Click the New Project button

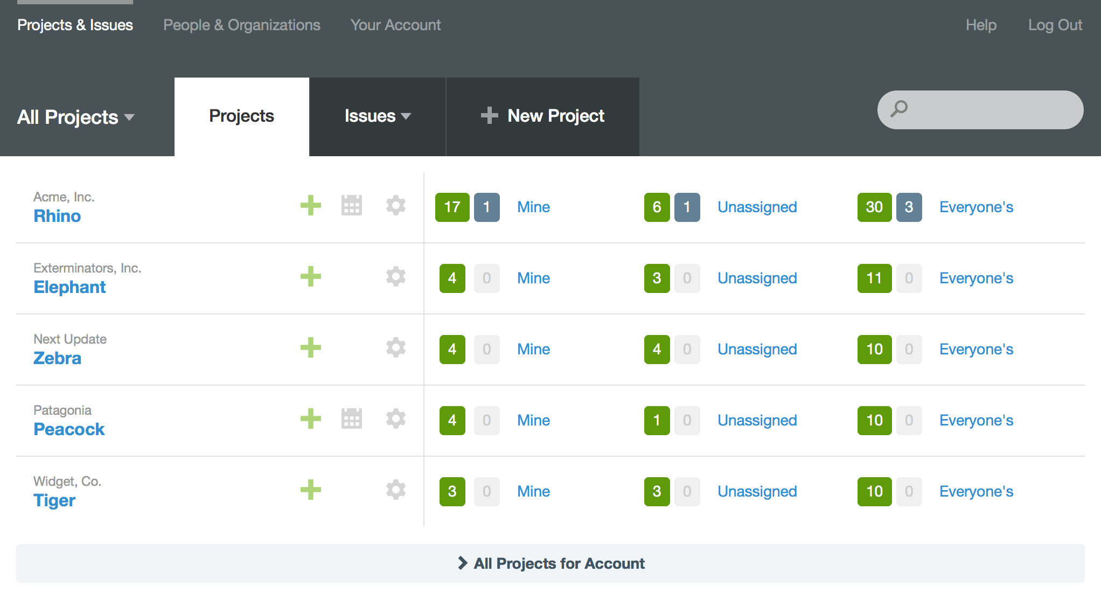[543, 116]
